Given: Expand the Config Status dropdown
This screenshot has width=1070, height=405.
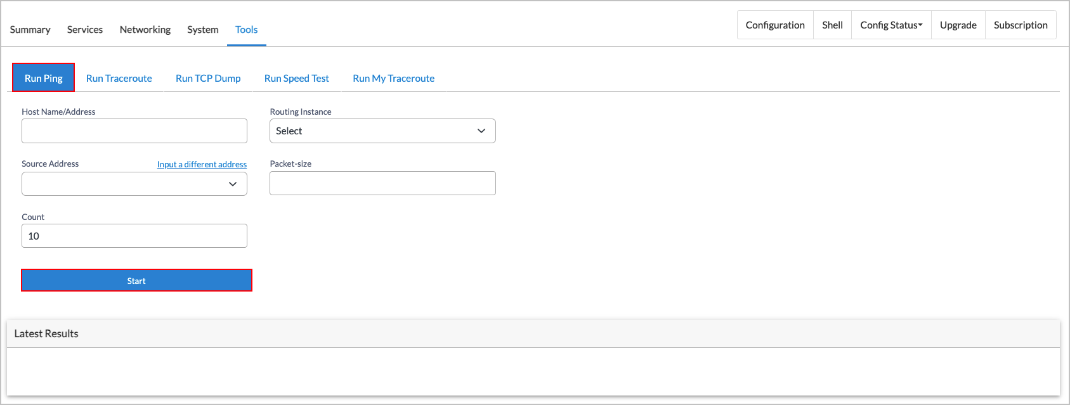Looking at the screenshot, I should coord(891,25).
